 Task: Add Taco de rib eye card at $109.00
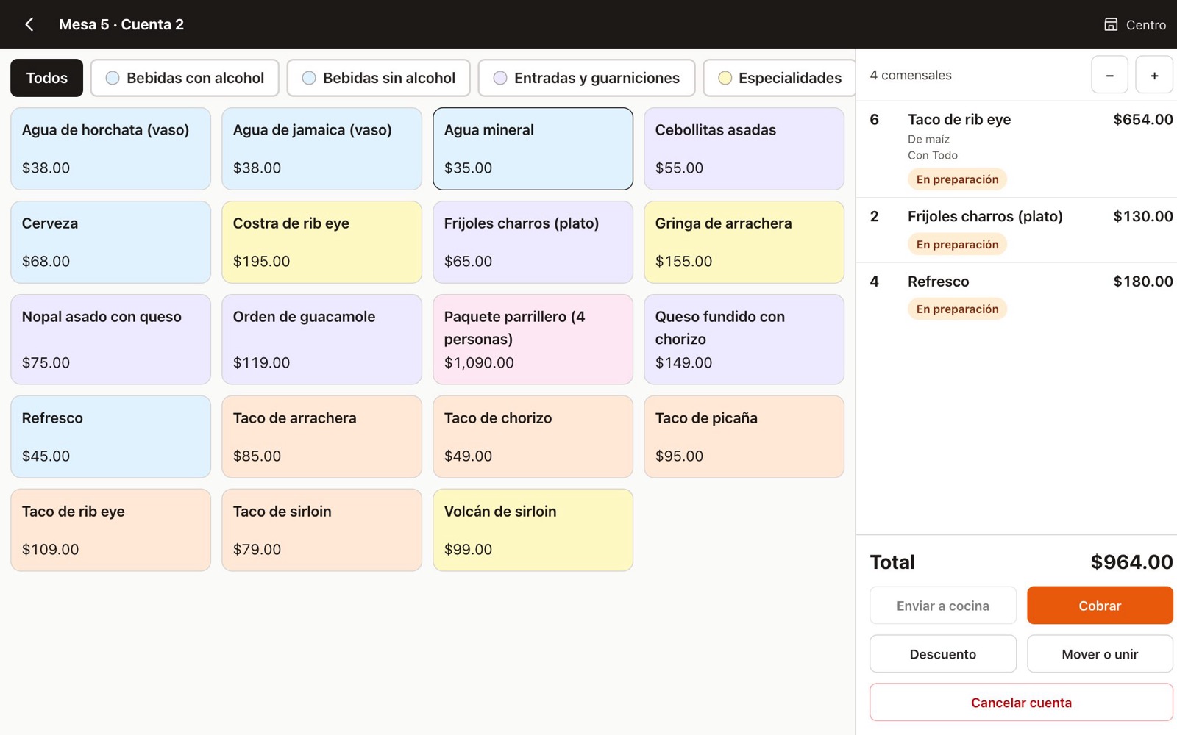pos(110,530)
